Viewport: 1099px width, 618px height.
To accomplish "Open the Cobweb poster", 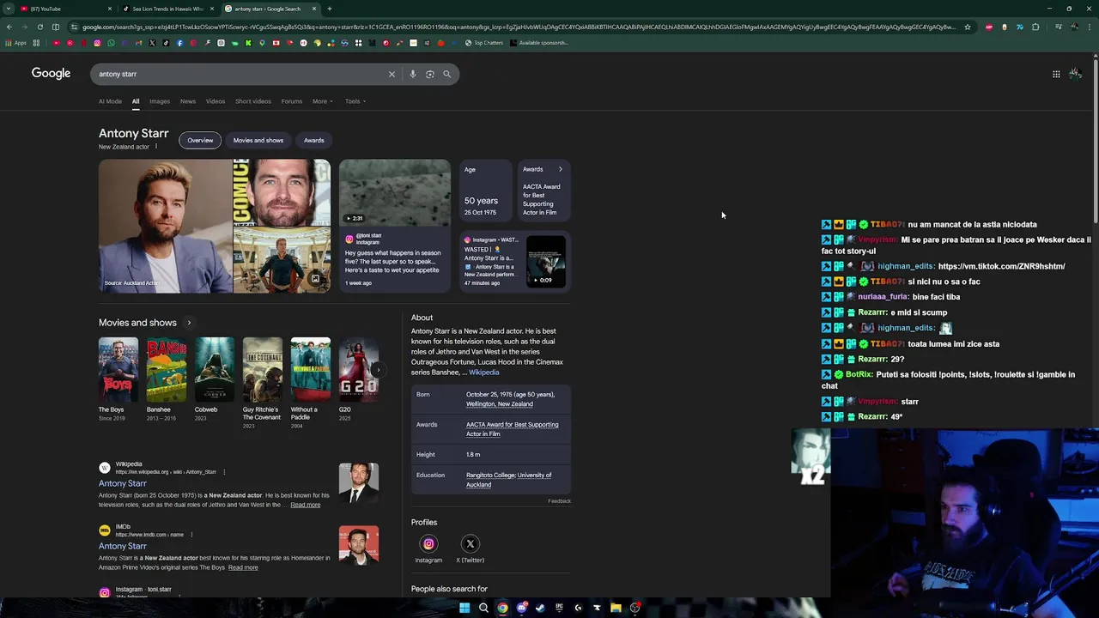I will click(214, 370).
